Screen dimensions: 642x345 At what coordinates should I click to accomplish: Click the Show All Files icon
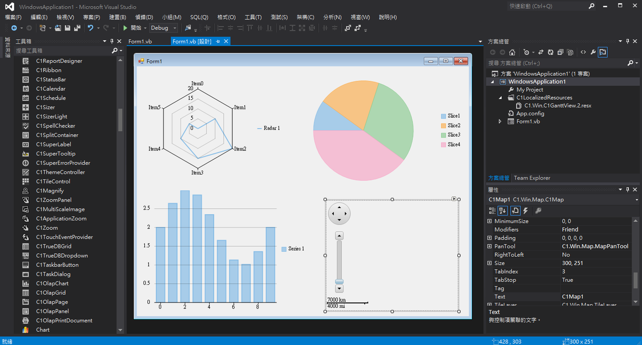[x=570, y=52]
